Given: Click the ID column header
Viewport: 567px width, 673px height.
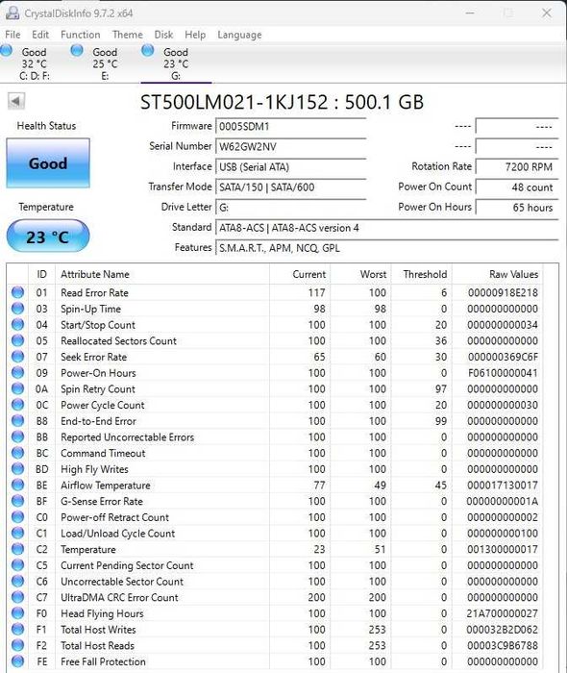Looking at the screenshot, I should coord(41,274).
